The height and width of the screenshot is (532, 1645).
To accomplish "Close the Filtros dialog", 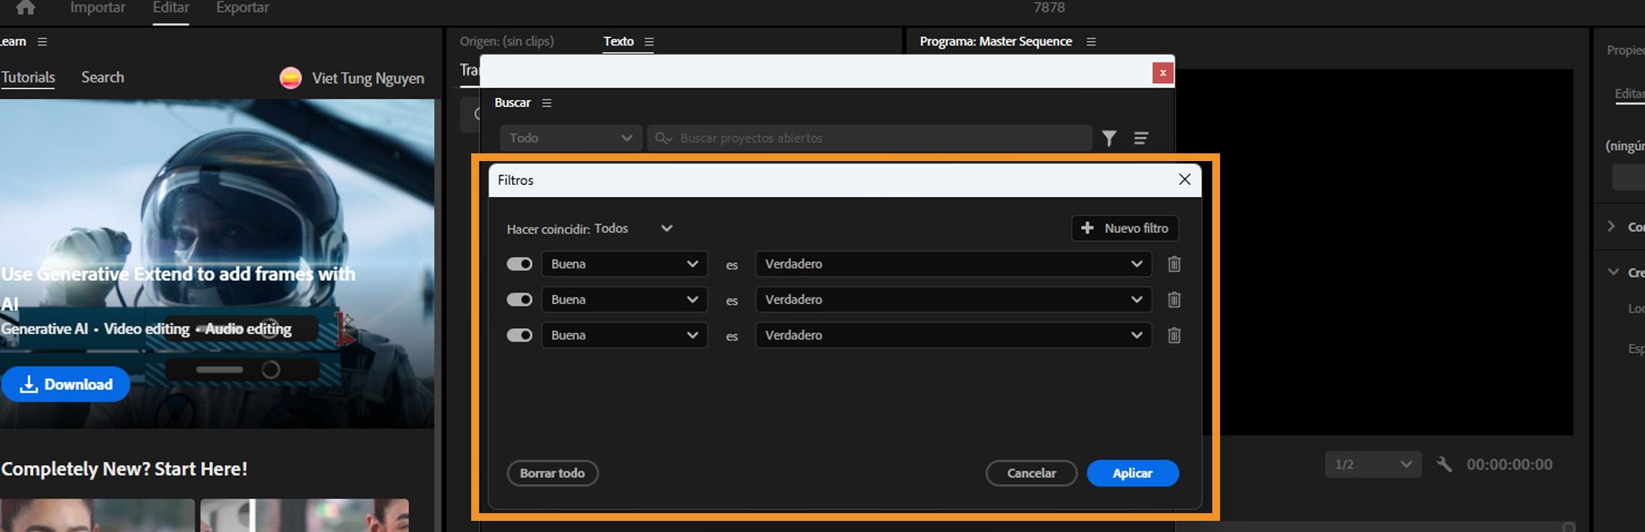I will coord(1185,179).
